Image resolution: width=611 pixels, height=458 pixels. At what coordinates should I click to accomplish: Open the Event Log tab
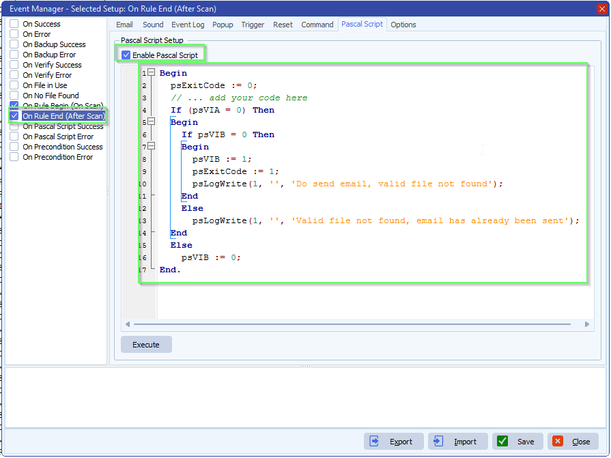(x=188, y=25)
